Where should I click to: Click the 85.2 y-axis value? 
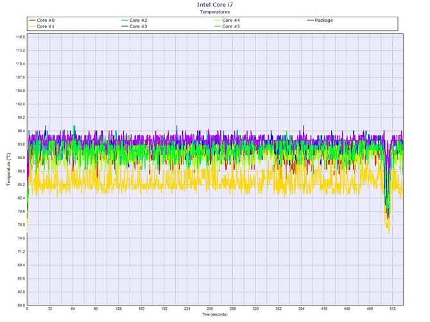(21, 185)
